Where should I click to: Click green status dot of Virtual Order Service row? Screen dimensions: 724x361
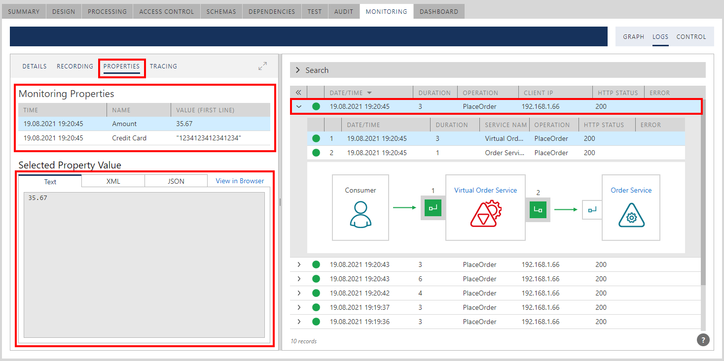316,138
